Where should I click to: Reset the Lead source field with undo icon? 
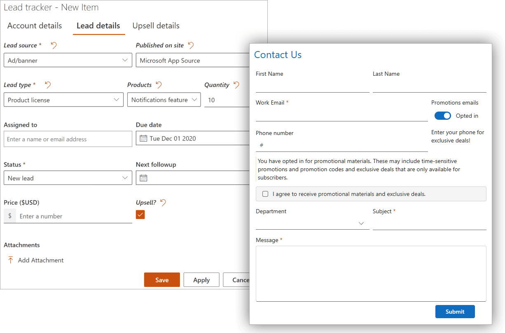[54, 45]
